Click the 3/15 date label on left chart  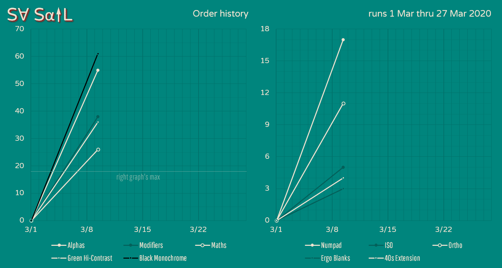[x=142, y=230]
